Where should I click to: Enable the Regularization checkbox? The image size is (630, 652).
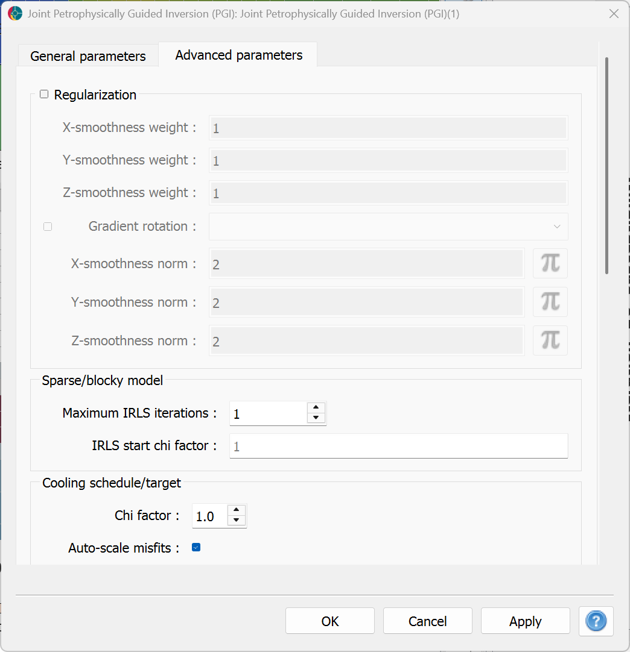pyautogui.click(x=44, y=95)
